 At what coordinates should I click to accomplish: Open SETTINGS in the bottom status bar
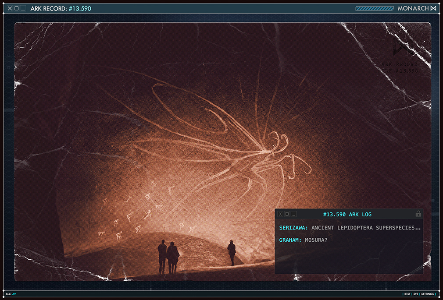coord(427,294)
